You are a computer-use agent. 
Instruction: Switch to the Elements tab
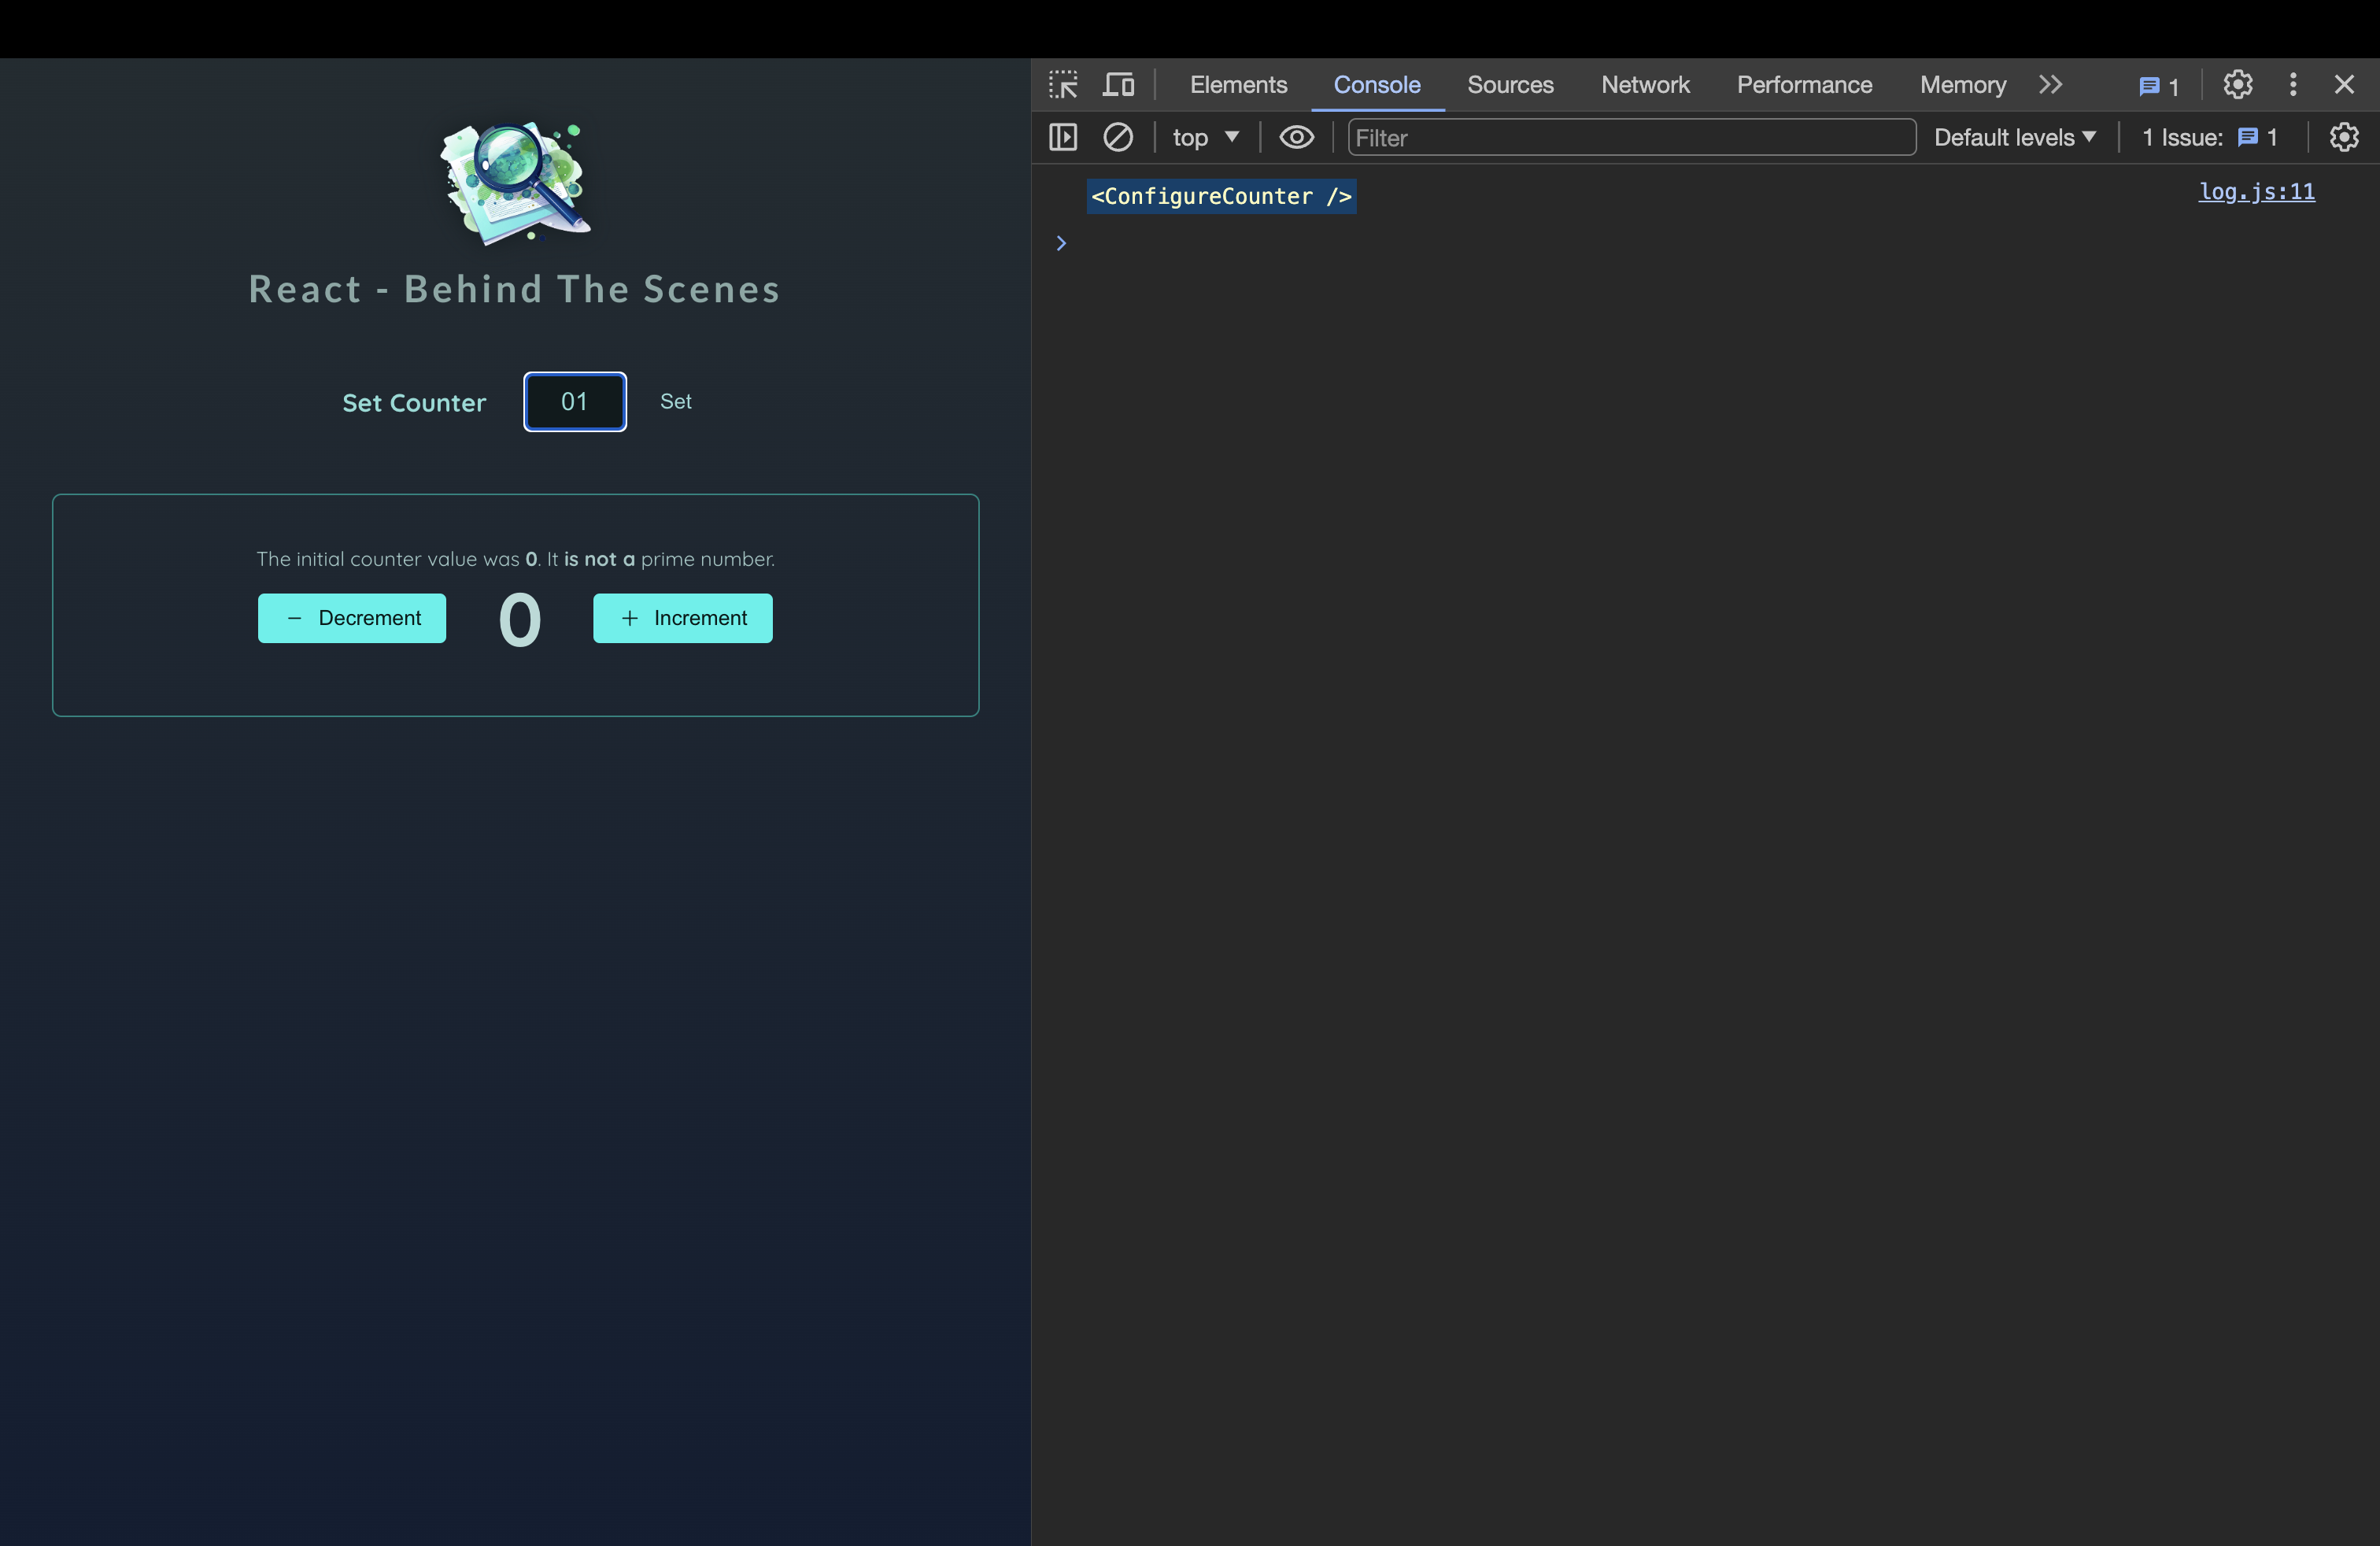point(1238,85)
